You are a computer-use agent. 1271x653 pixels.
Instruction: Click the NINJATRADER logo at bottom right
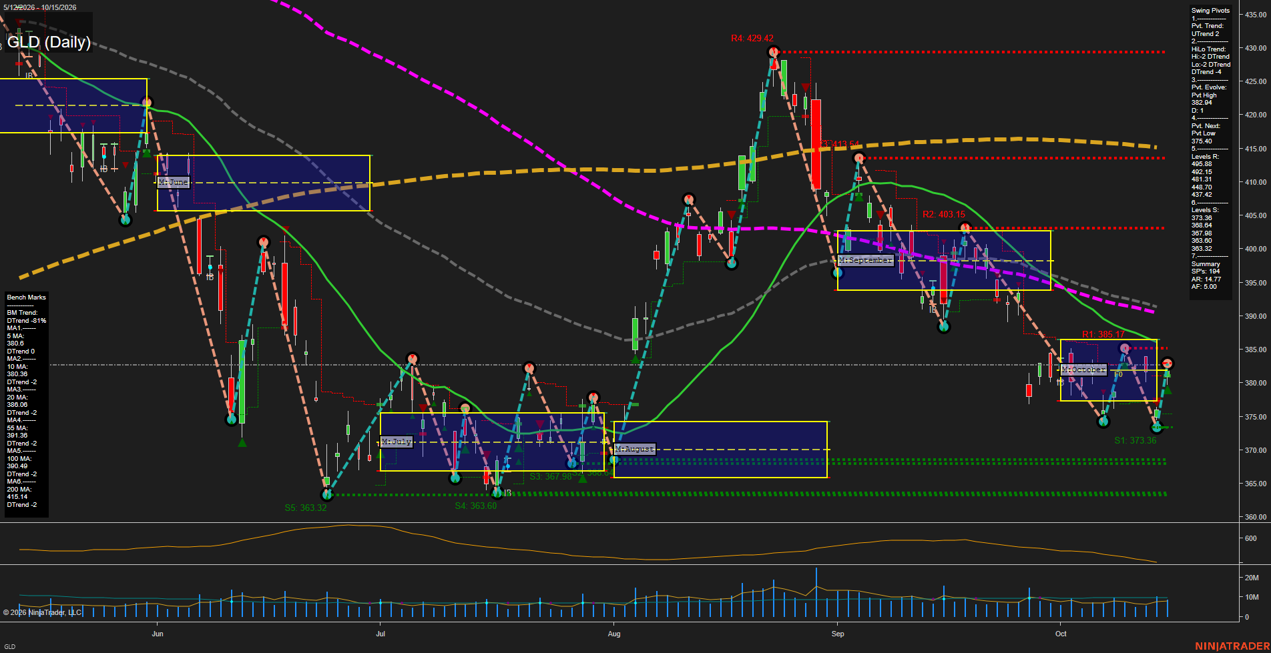point(1231,646)
